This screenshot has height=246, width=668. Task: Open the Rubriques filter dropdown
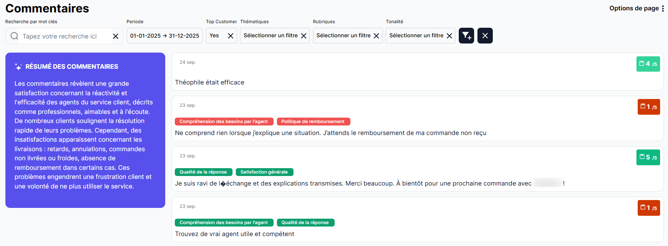[343, 36]
